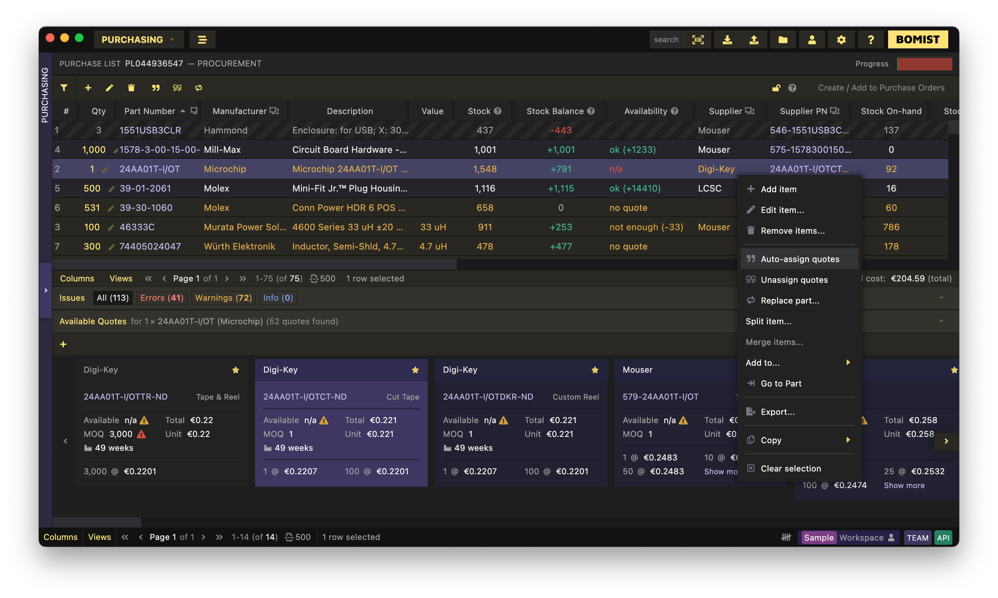This screenshot has width=998, height=598.
Task: Click the replace part toolbar icon
Action: pyautogui.click(x=199, y=88)
